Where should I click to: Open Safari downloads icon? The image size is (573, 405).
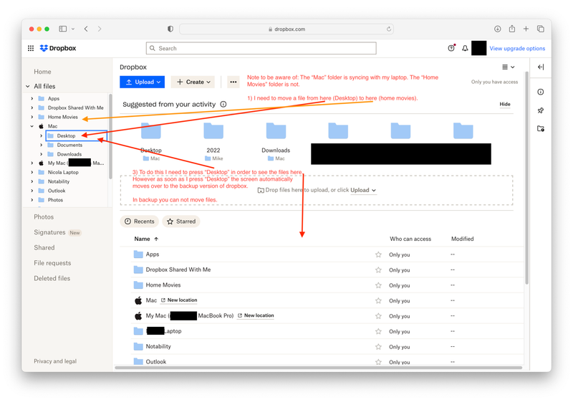(497, 29)
